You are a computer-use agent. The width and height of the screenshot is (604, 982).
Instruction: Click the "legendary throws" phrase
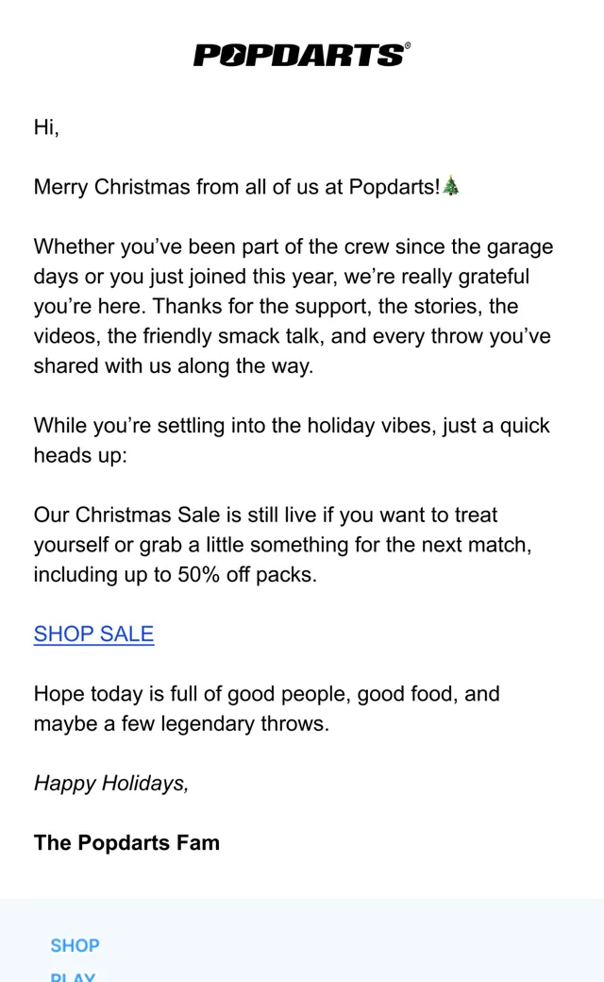[244, 724]
